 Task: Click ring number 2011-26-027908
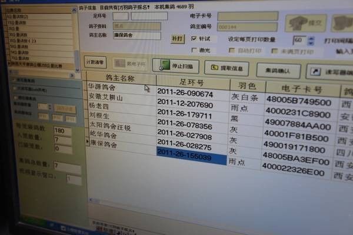tap(185, 135)
